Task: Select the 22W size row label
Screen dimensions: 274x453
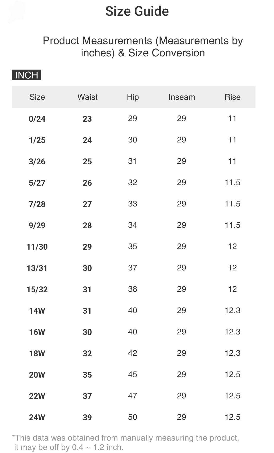Action: tap(37, 396)
